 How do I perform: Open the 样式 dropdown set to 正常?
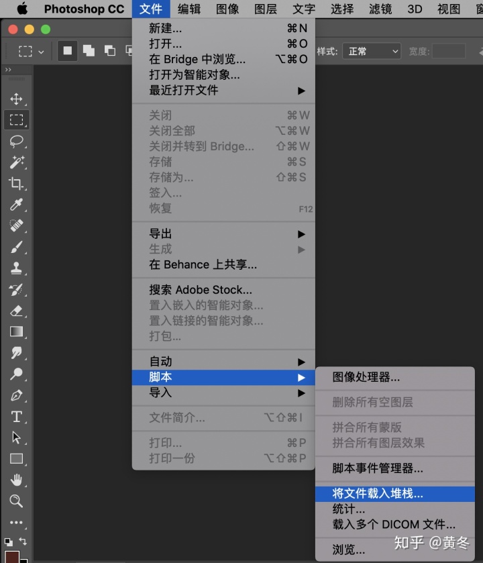372,52
